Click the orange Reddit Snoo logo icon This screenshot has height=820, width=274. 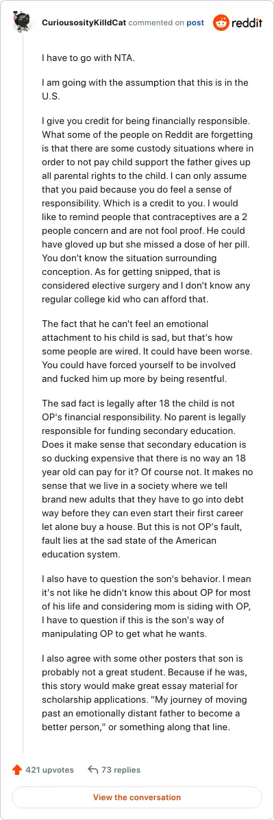coord(221,23)
